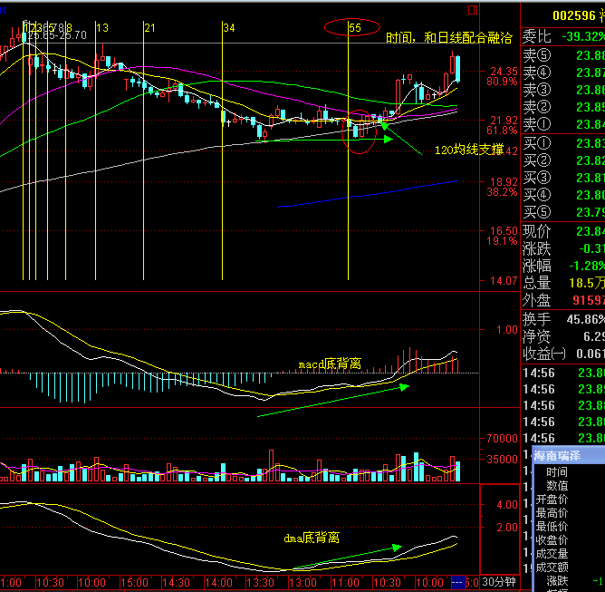This screenshot has width=605, height=592.
Task: Select the 34 Fibonacci time marker
Action: pos(229,28)
